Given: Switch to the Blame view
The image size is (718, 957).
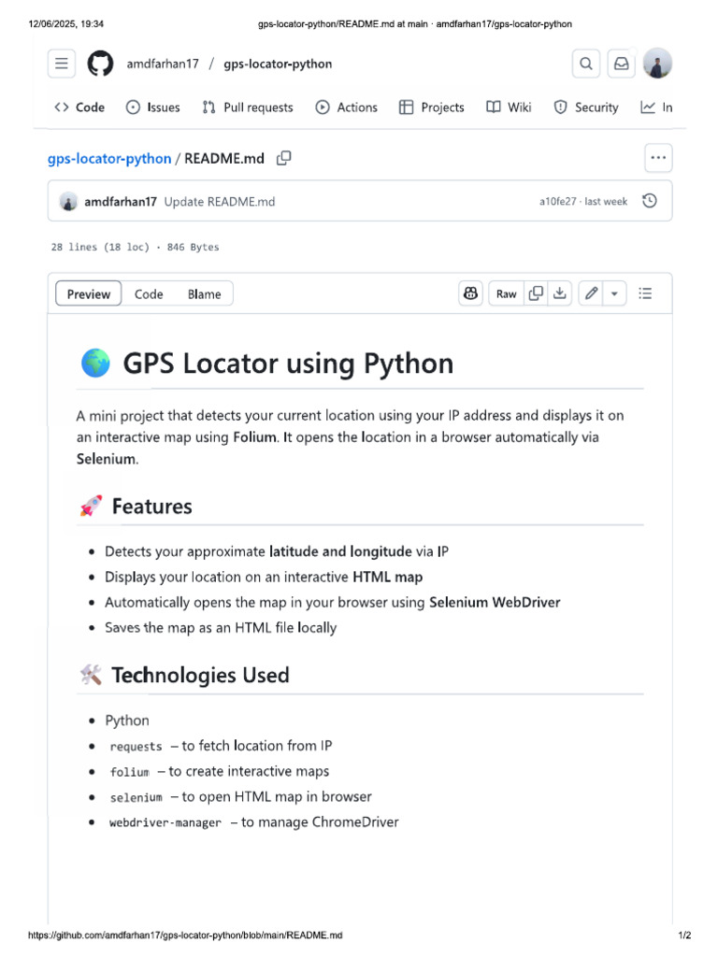Looking at the screenshot, I should pyautogui.click(x=204, y=294).
